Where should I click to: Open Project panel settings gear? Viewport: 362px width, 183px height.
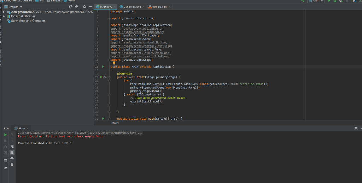pyautogui.click(x=84, y=7)
